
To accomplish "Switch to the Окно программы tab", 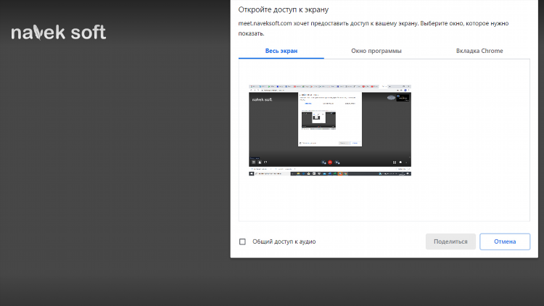I will click(376, 51).
